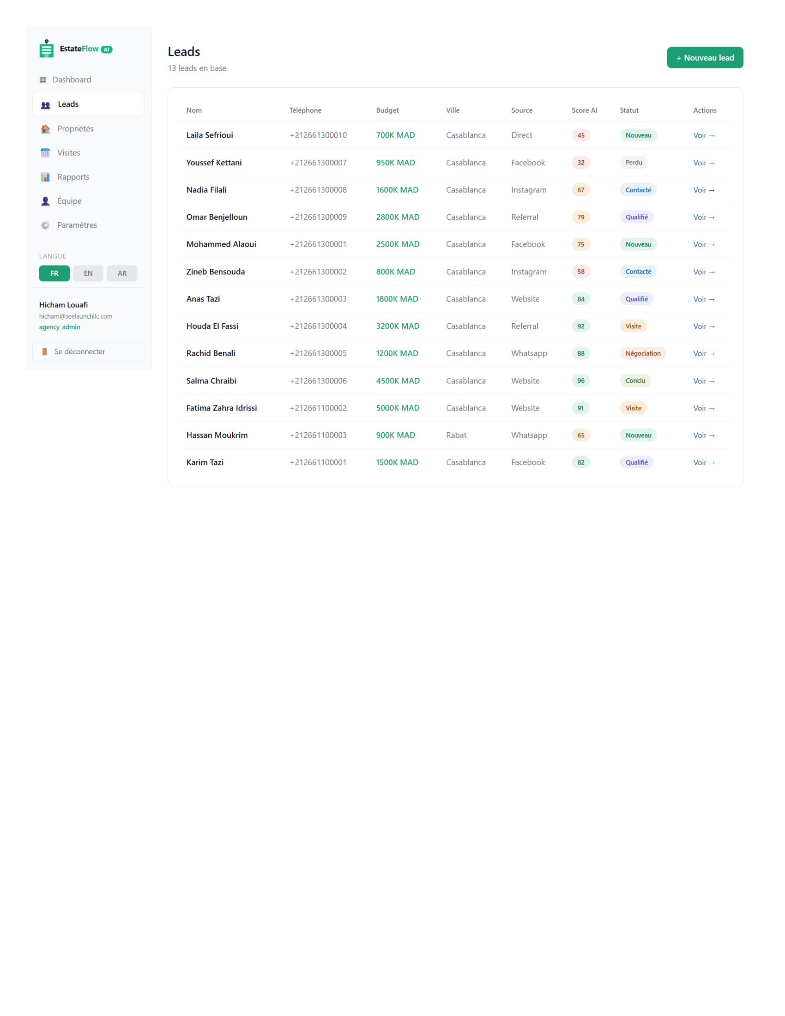
Task: Open the Propriétés menu item
Action: [88, 128]
